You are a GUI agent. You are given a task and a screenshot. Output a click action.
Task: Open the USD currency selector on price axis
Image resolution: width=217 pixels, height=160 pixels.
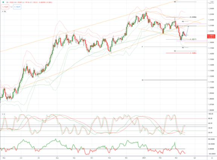click(212, 2)
